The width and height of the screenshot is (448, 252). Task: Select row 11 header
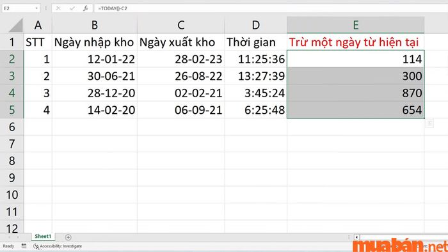coord(12,212)
